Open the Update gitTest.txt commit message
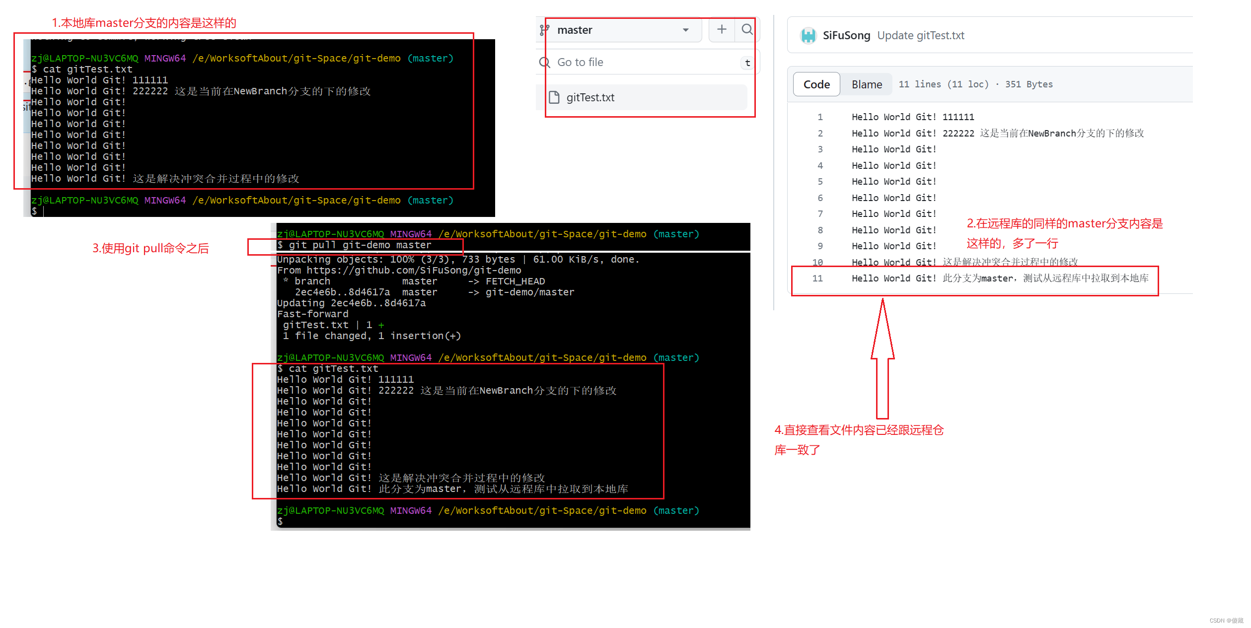 (x=920, y=35)
